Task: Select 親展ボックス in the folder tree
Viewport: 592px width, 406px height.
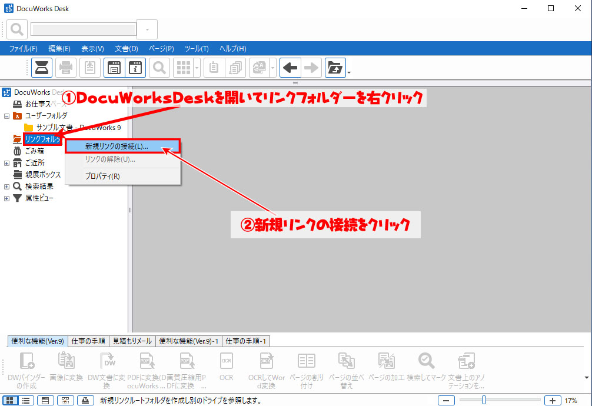Action: click(42, 175)
